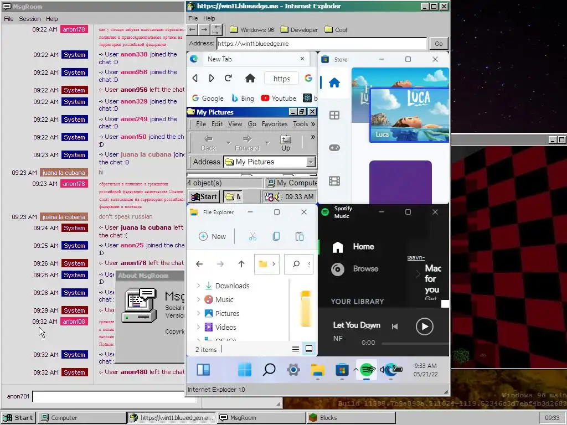Click New button in File Explorer
This screenshot has height=425, width=567.
212,236
